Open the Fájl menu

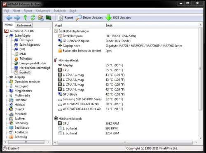pos(7,11)
